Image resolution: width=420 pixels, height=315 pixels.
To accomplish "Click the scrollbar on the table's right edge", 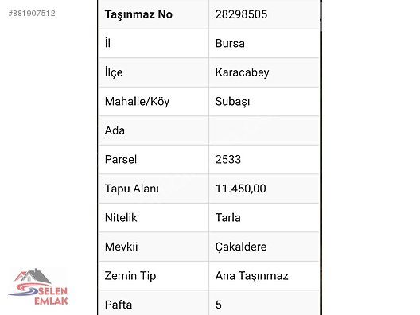I will [x=321, y=16].
